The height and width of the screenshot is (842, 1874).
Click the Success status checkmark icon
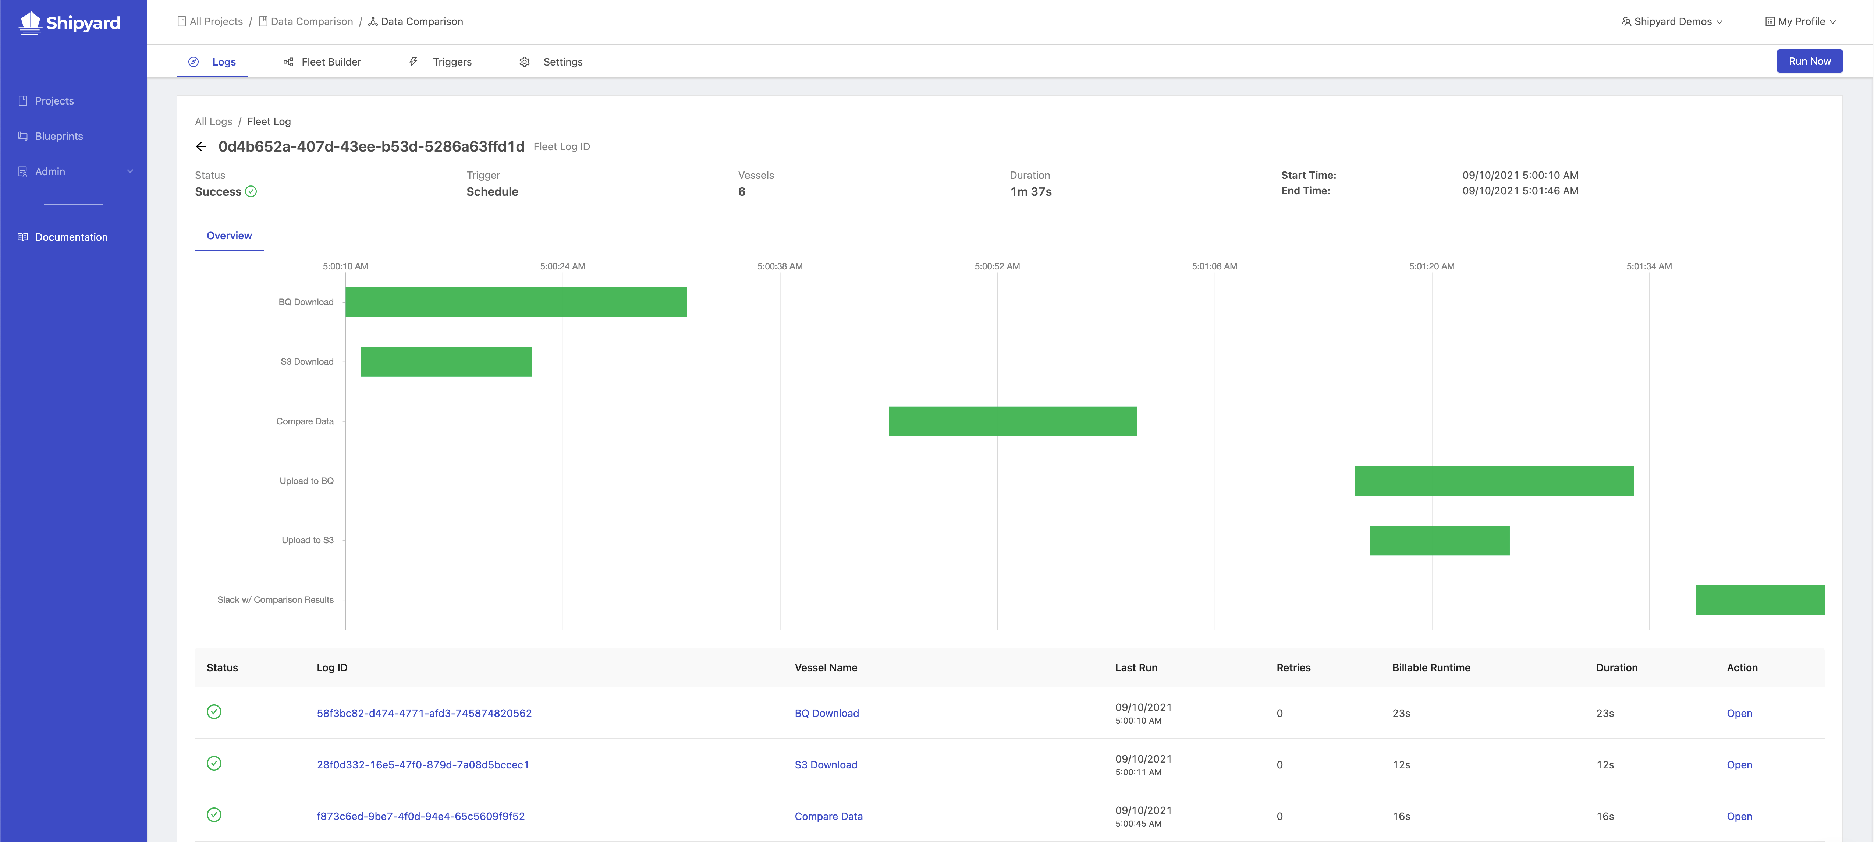coord(251,191)
